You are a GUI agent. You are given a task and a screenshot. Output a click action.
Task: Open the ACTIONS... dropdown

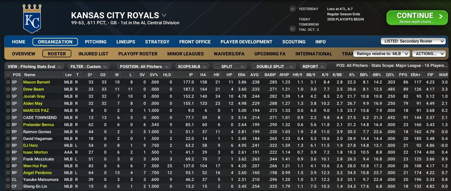click(429, 54)
